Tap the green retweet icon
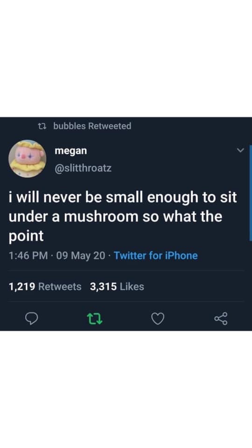Screen dimensions: 252x448 (95, 319)
